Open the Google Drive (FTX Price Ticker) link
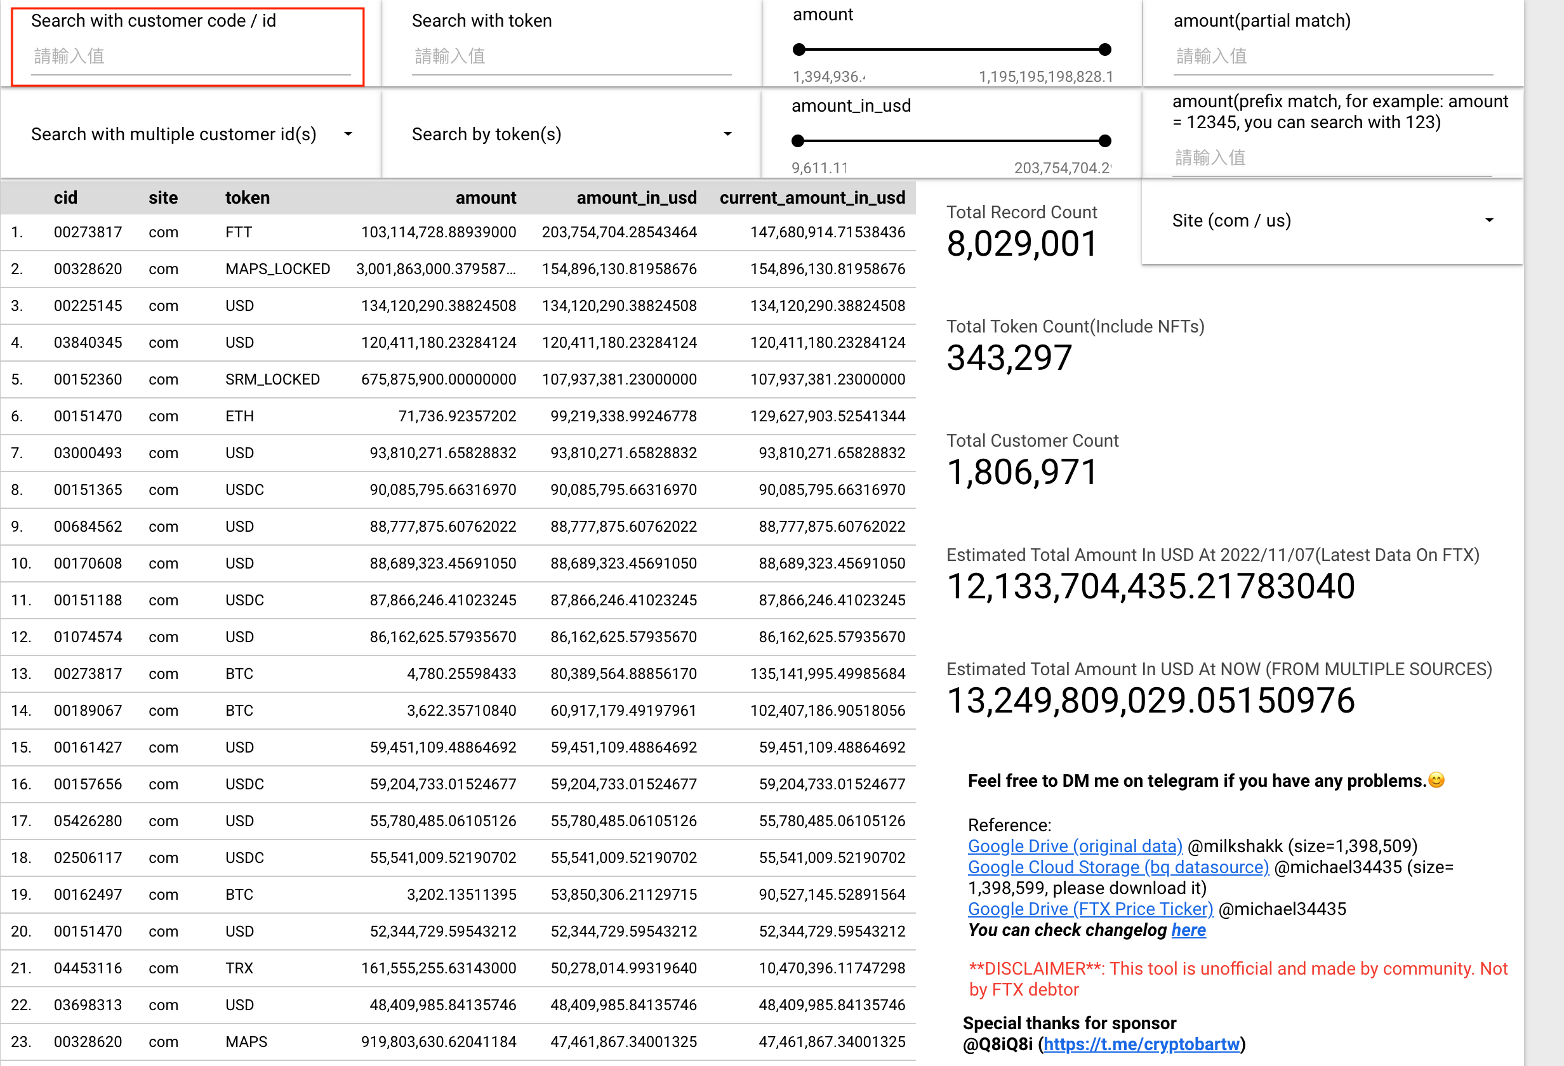The height and width of the screenshot is (1066, 1564). tap(1090, 909)
